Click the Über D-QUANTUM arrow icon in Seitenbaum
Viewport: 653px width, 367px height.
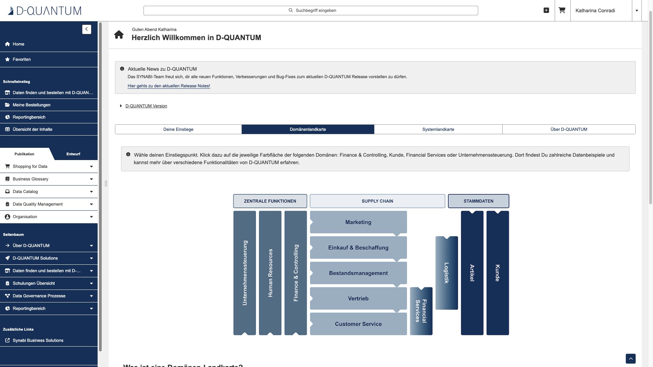[x=7, y=246]
